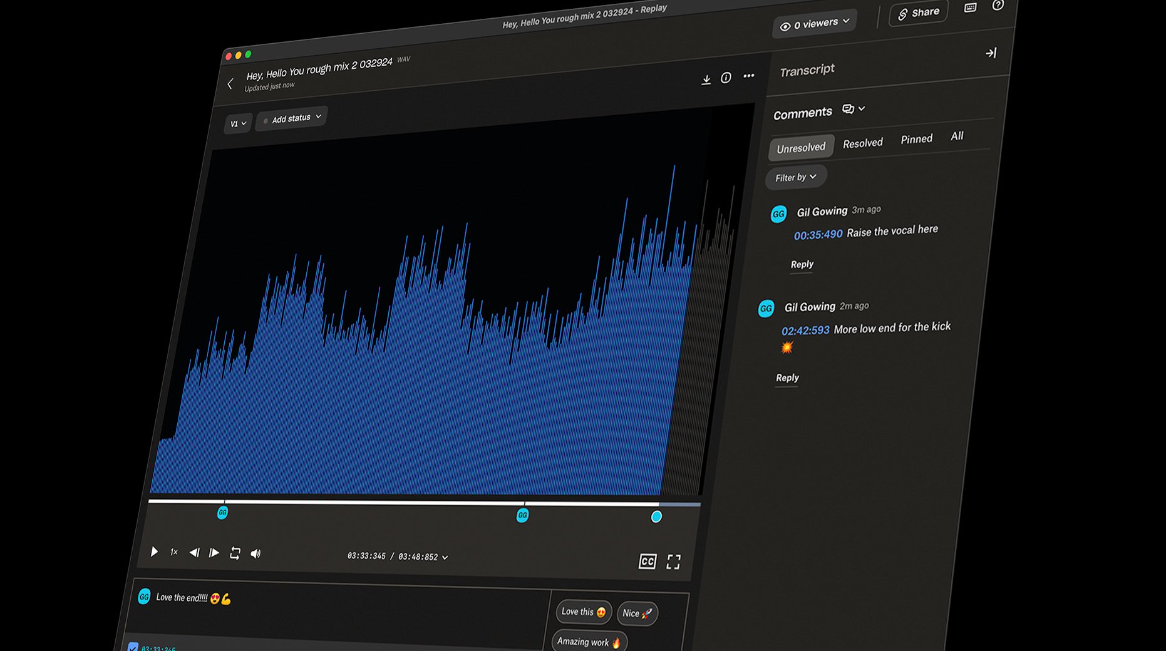Step forward one frame
Viewport: 1166px width, 651px height.
point(214,553)
